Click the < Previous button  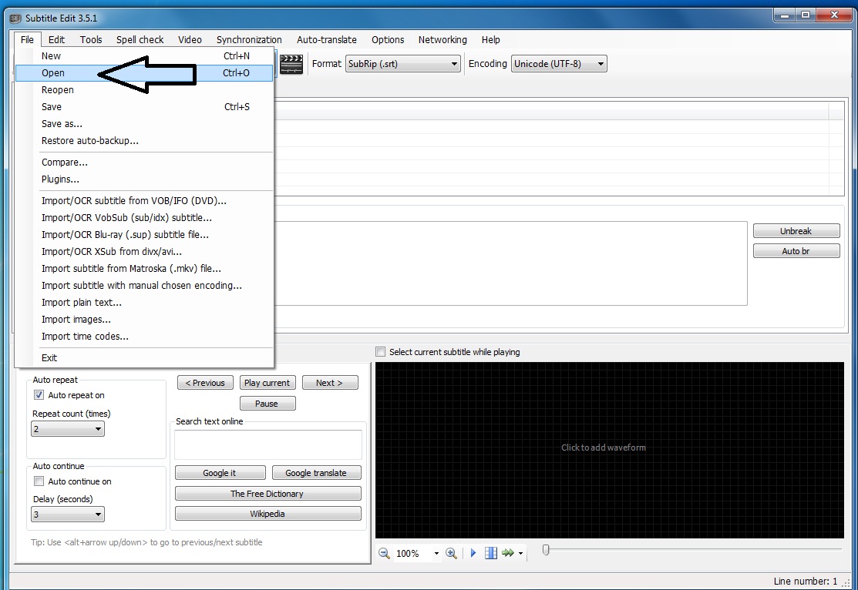click(205, 383)
